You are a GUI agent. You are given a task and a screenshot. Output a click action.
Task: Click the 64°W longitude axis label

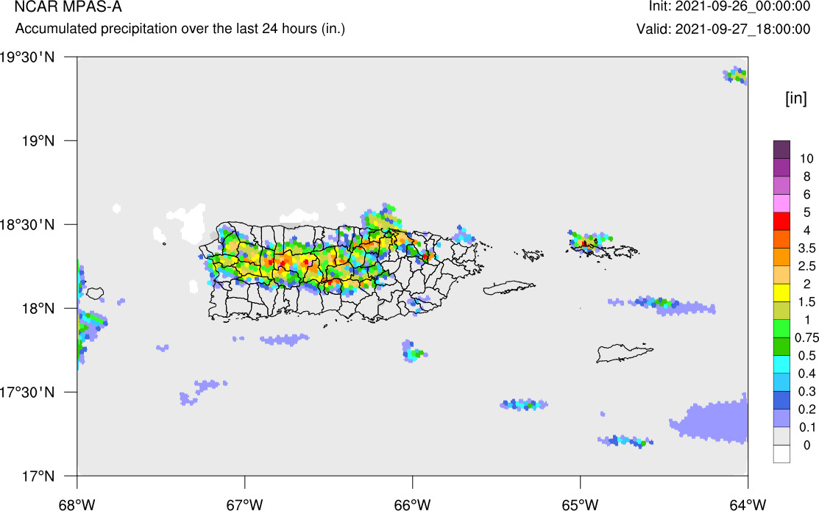coord(748,504)
